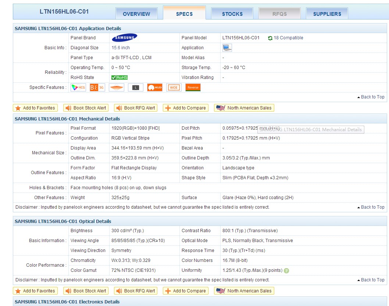Click the 'Glare (Haze 0%), Hard coating (2H)' surface
This screenshot has width=389, height=306.
coord(258,198)
